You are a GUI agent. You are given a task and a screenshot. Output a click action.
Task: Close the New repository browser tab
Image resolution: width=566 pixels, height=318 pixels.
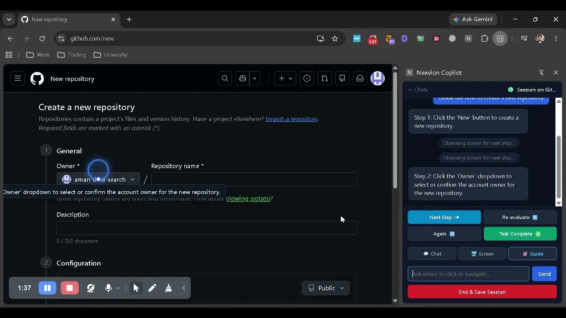coord(113,19)
